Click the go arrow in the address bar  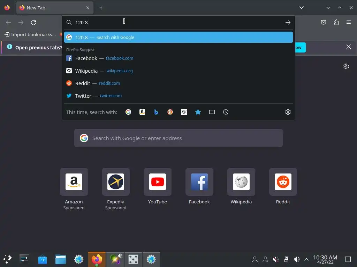(288, 23)
